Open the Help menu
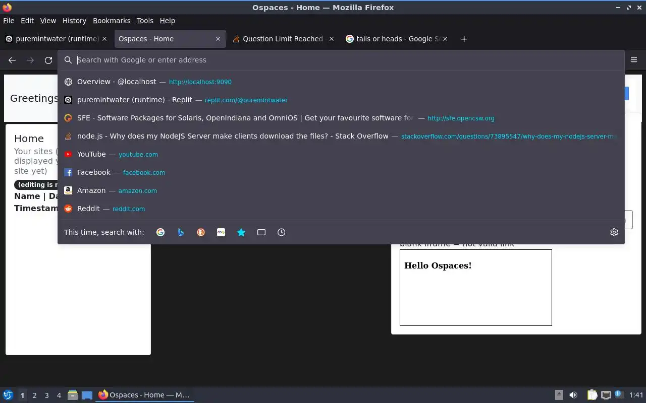The width and height of the screenshot is (646, 403). (167, 21)
